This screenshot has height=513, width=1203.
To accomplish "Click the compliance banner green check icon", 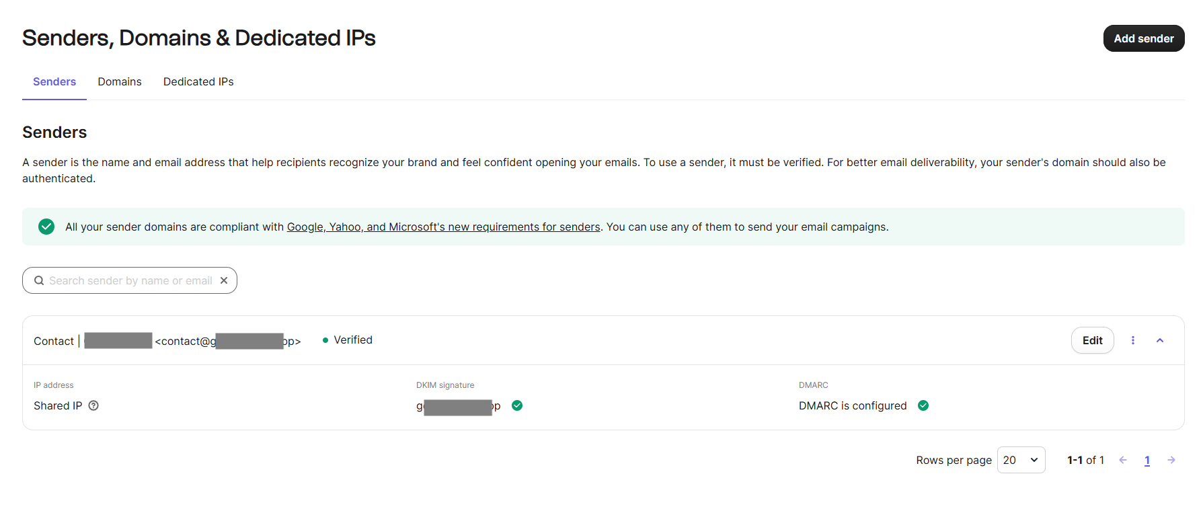I will click(46, 227).
